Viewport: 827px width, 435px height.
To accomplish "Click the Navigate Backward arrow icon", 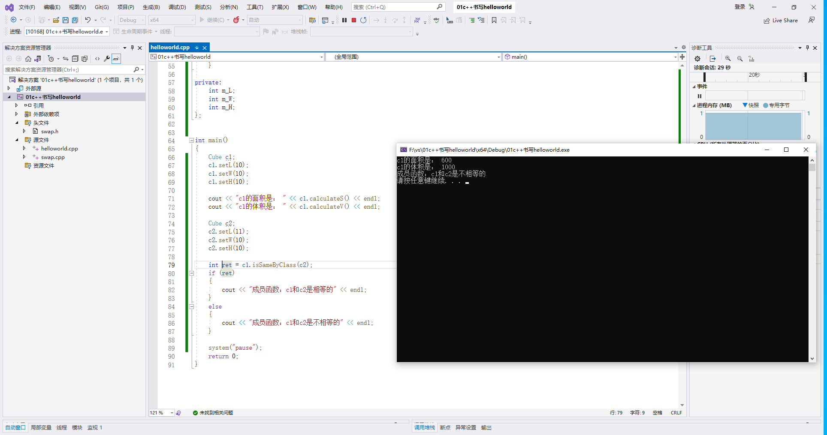I will coord(14,20).
